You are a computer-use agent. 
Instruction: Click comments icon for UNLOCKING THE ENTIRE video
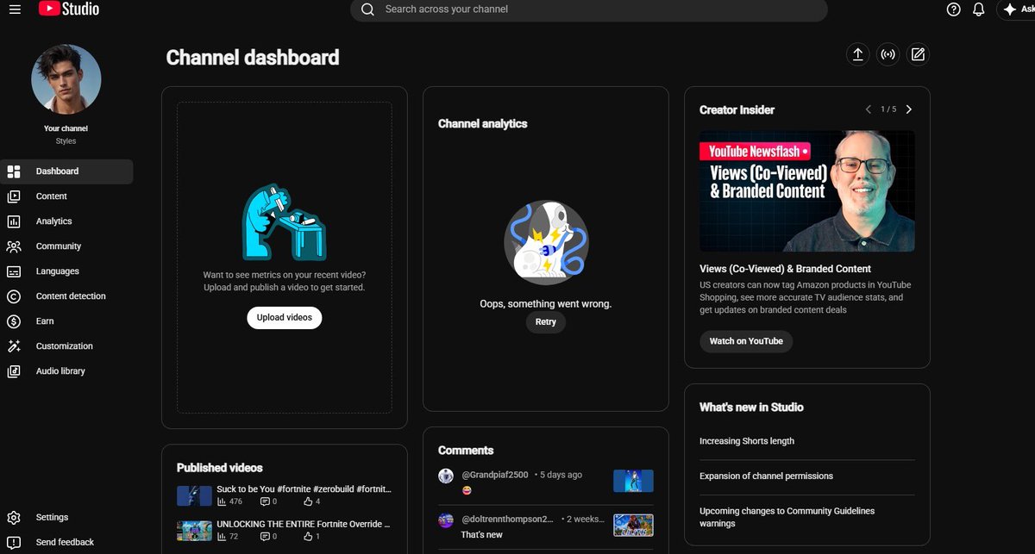[x=265, y=537]
